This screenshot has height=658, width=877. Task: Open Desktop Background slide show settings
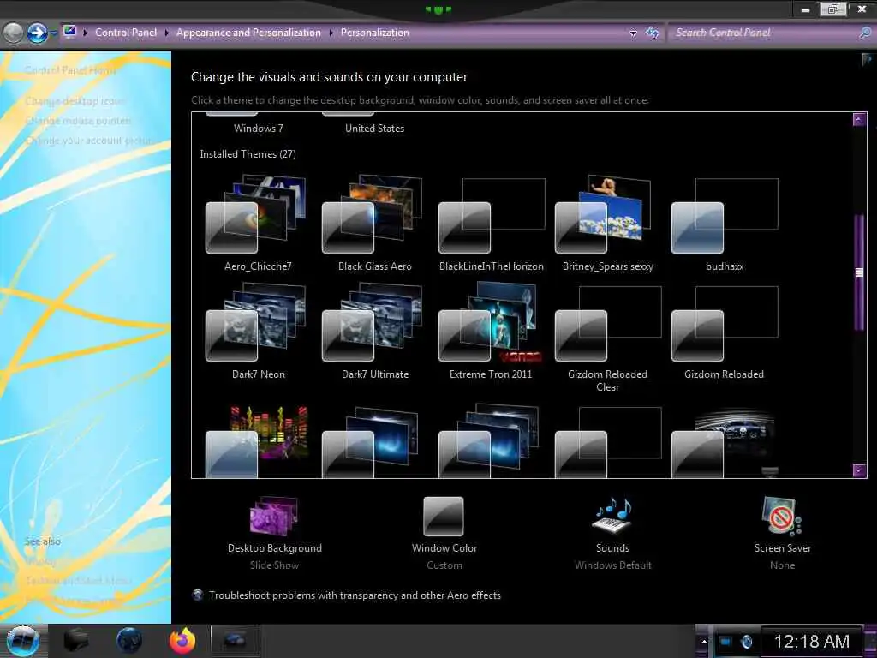pos(274,533)
